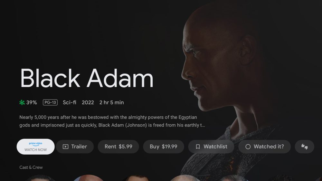
Task: Select the second cast member thumbnail
Action: pyautogui.click(x=88, y=178)
